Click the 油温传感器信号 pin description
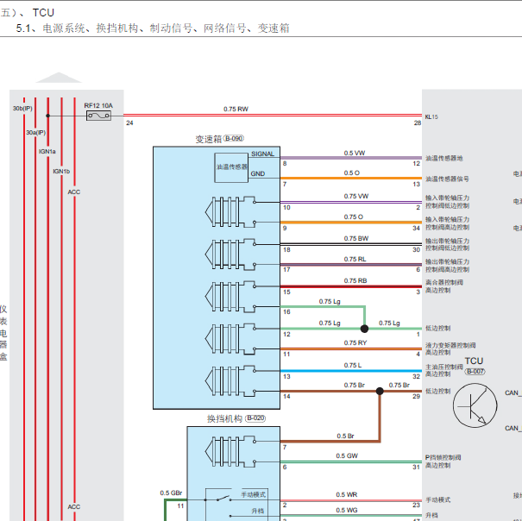 [447, 179]
